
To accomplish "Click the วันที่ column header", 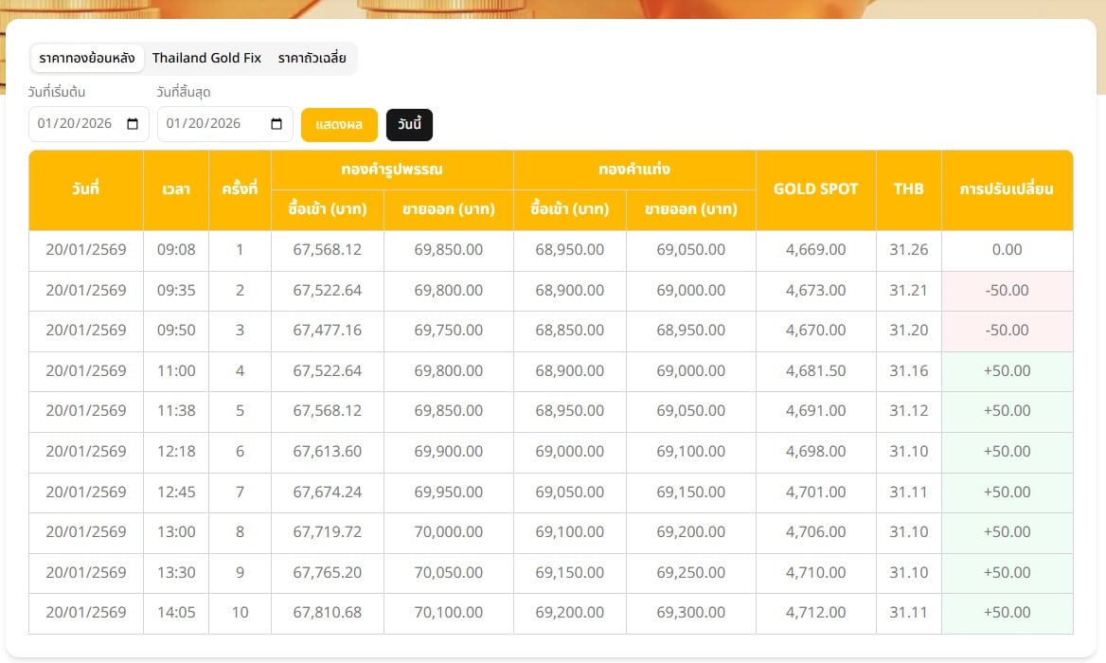I will [85, 188].
